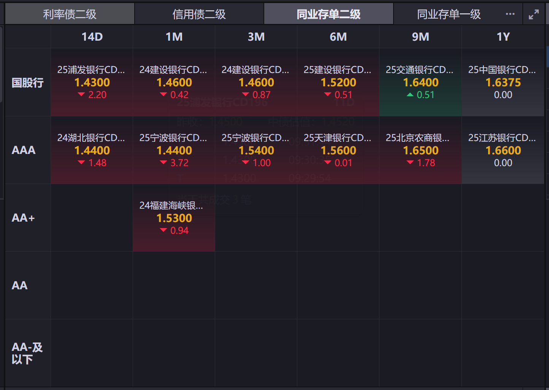Open 25天津银行CD cell at 1.5600
The height and width of the screenshot is (390, 549).
338,150
